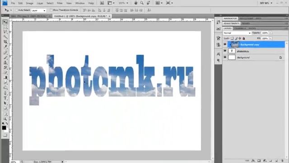289x163 pixels.
Task: Open the Filter menu
Action: (x=60, y=3)
